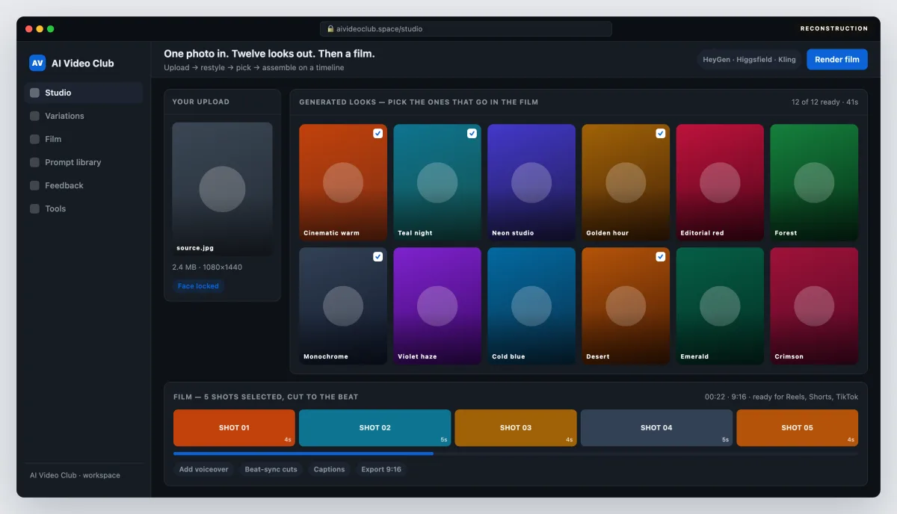
Task: Select the SHOT 02 clip on the timeline
Action: point(374,427)
